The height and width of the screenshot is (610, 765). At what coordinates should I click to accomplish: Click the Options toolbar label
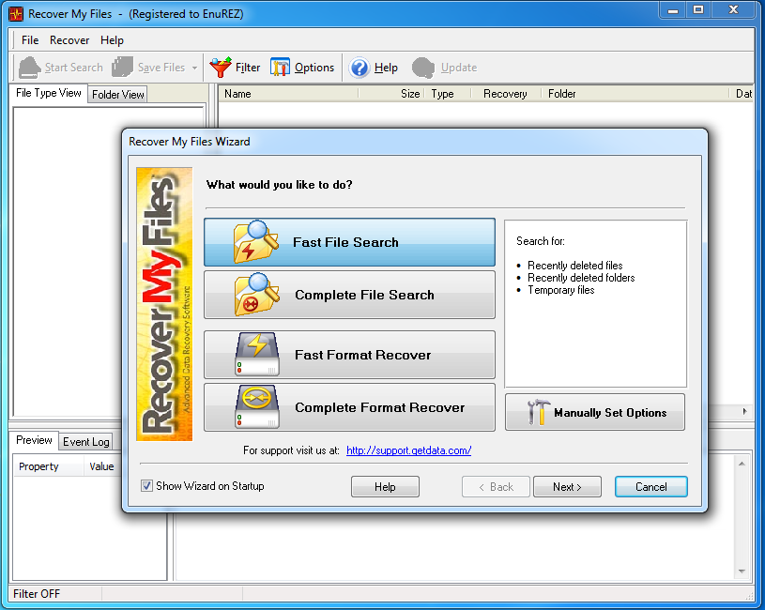coord(314,68)
